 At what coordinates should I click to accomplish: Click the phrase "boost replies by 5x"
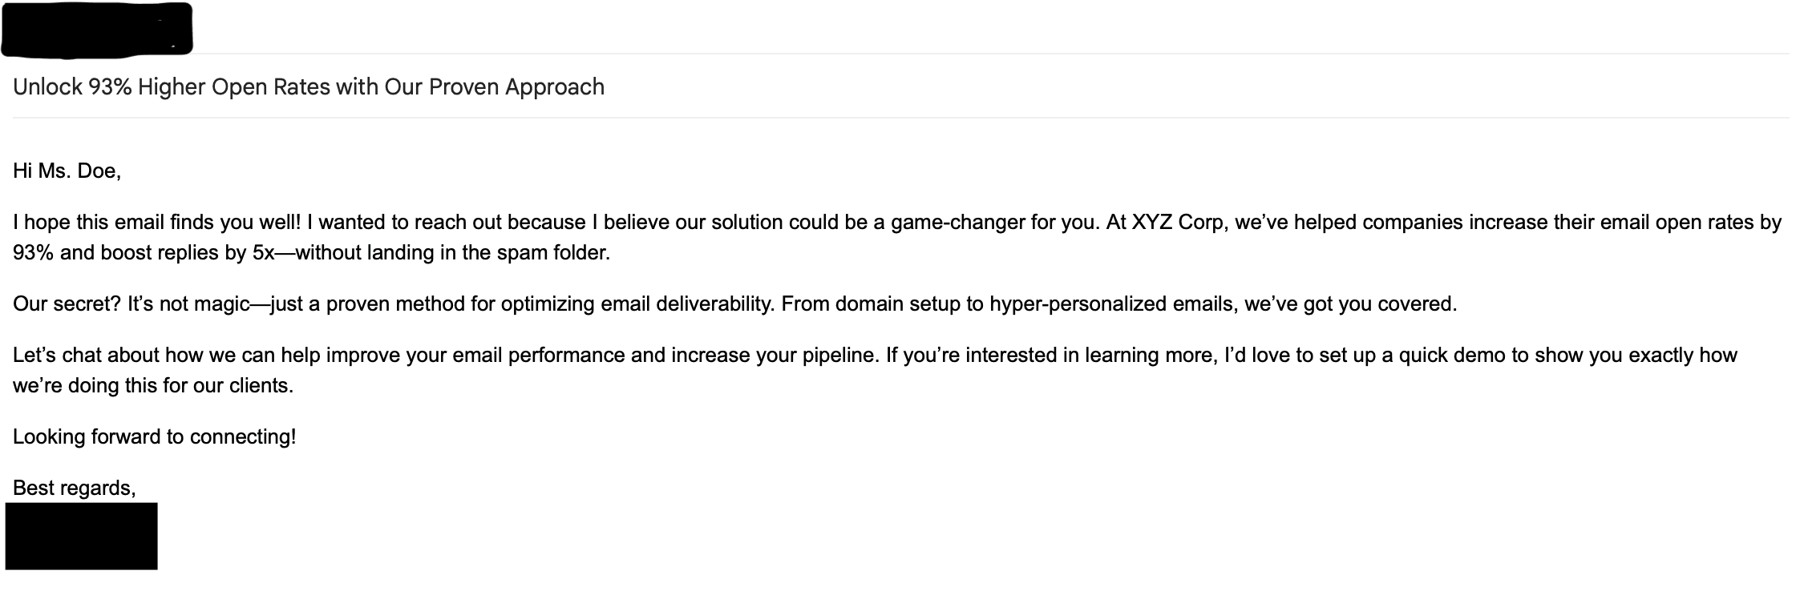pyautogui.click(x=188, y=253)
